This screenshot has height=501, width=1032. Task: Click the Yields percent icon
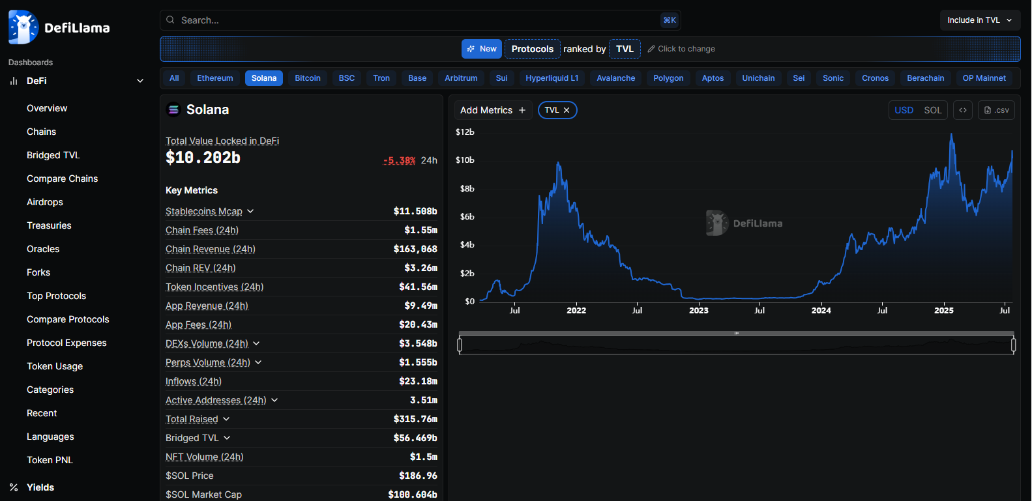(14, 487)
